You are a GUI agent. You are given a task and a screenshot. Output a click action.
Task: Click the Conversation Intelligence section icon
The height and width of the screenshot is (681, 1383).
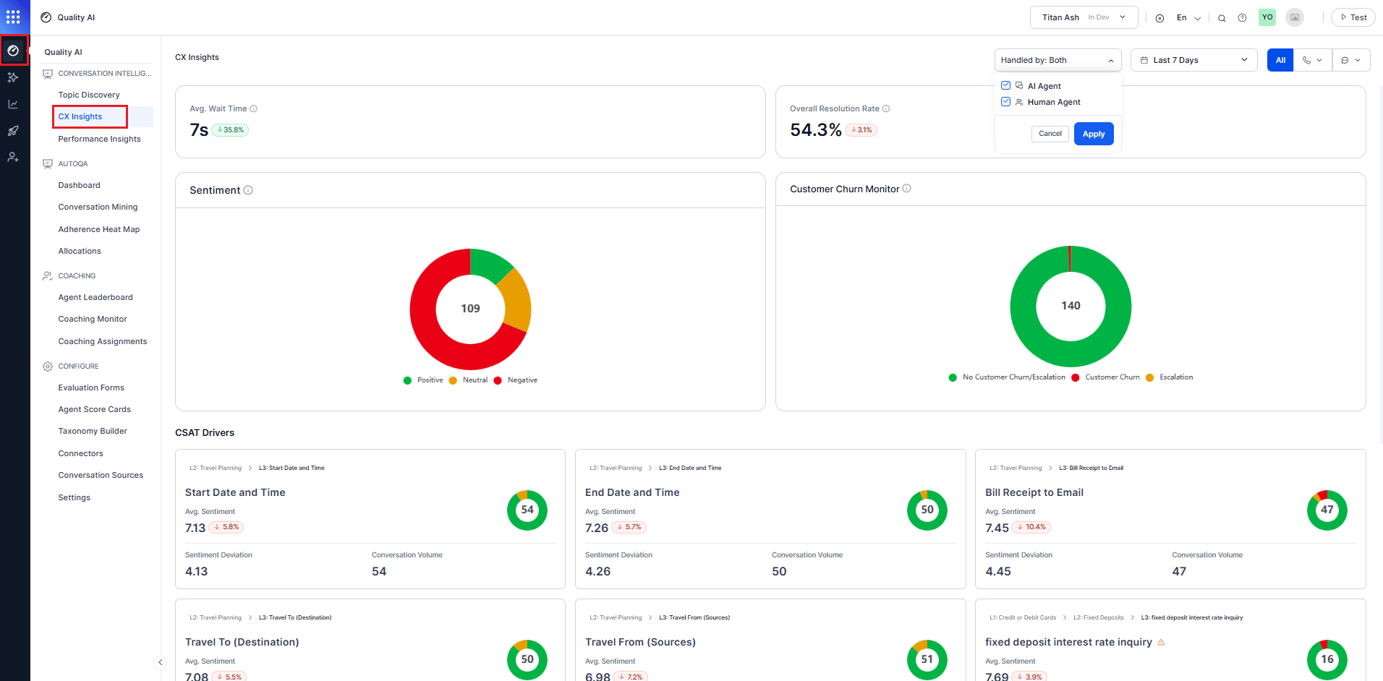click(x=48, y=74)
